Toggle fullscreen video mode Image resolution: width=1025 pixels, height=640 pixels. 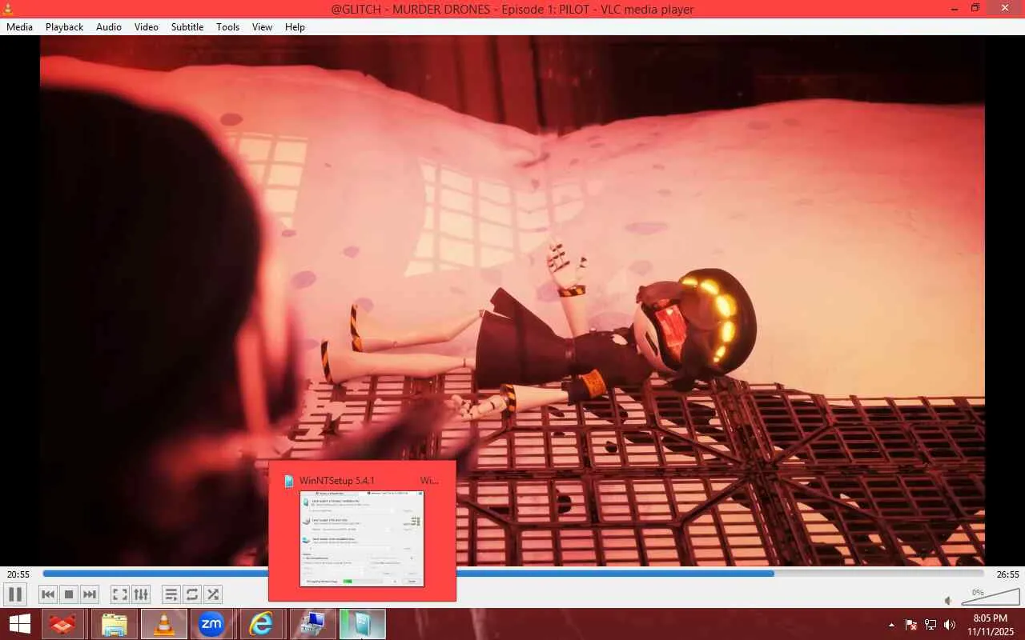pyautogui.click(x=119, y=594)
